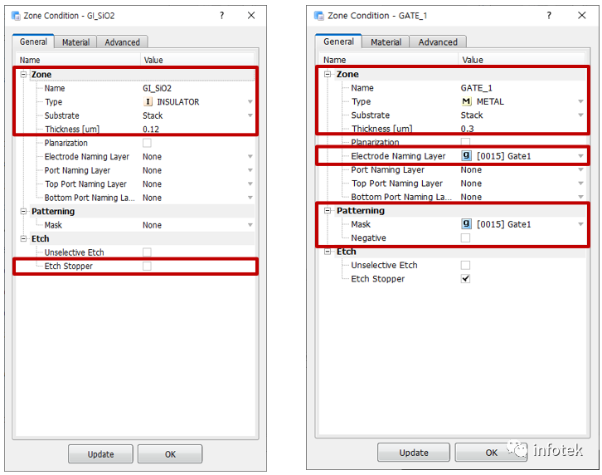Click the Value column header in GATE_1 dialog
Viewport: 602px width, 475px height.
click(522, 60)
